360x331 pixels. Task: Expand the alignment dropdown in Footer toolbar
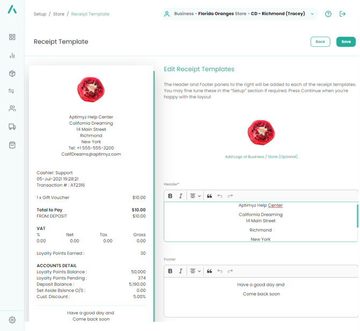pos(195,271)
